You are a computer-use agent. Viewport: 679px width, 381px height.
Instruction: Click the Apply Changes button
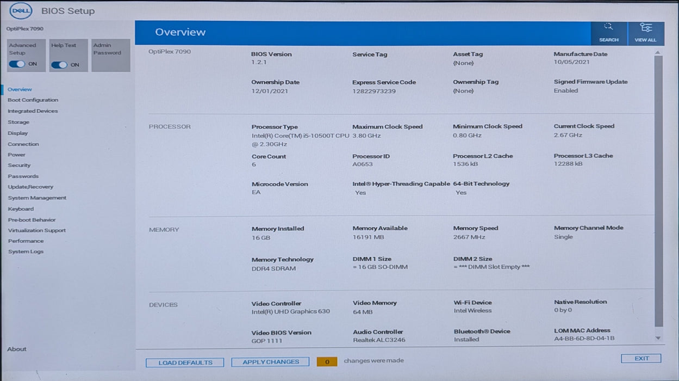(x=270, y=362)
